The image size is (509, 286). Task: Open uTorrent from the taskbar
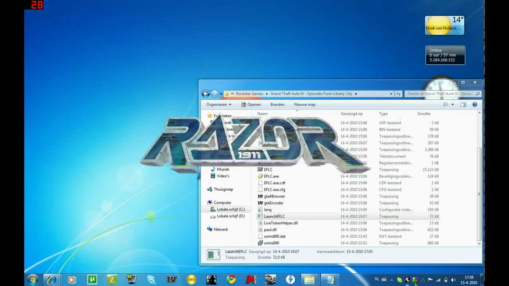coord(92,280)
